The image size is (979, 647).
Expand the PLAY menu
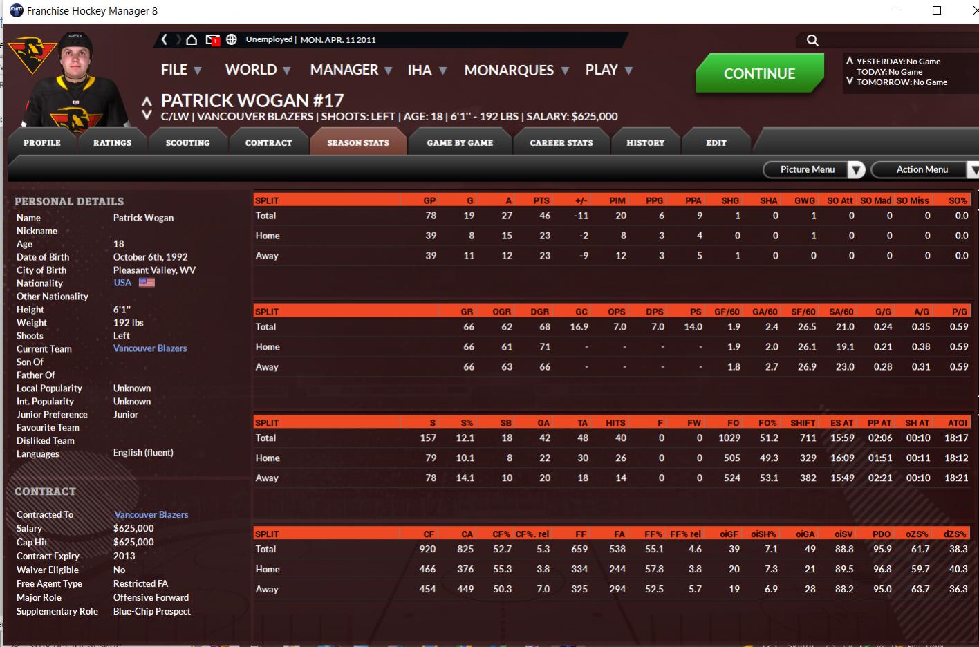pyautogui.click(x=609, y=70)
